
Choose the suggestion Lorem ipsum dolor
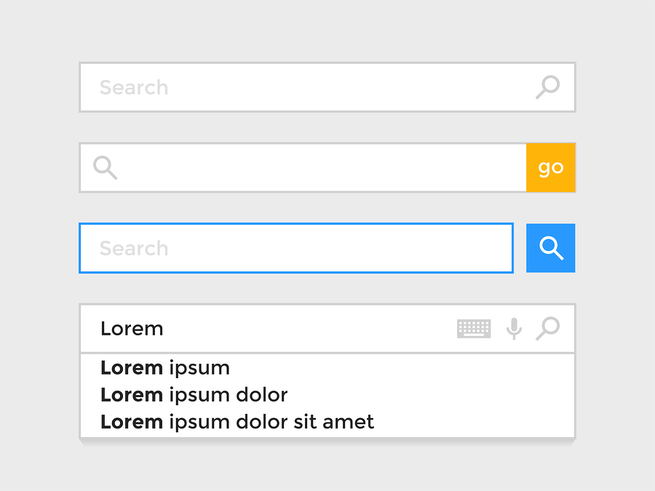pos(194,395)
